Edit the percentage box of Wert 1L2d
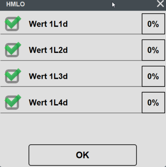 153,50
